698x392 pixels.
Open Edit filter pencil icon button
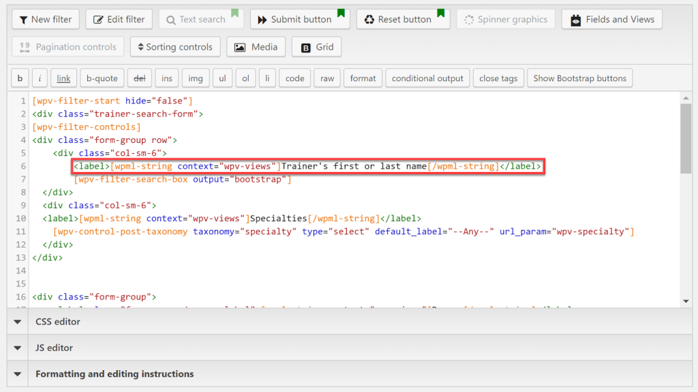pos(99,20)
